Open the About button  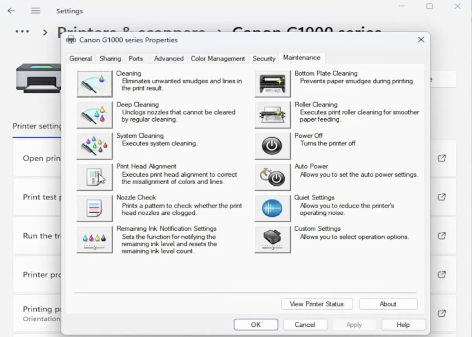(388, 304)
